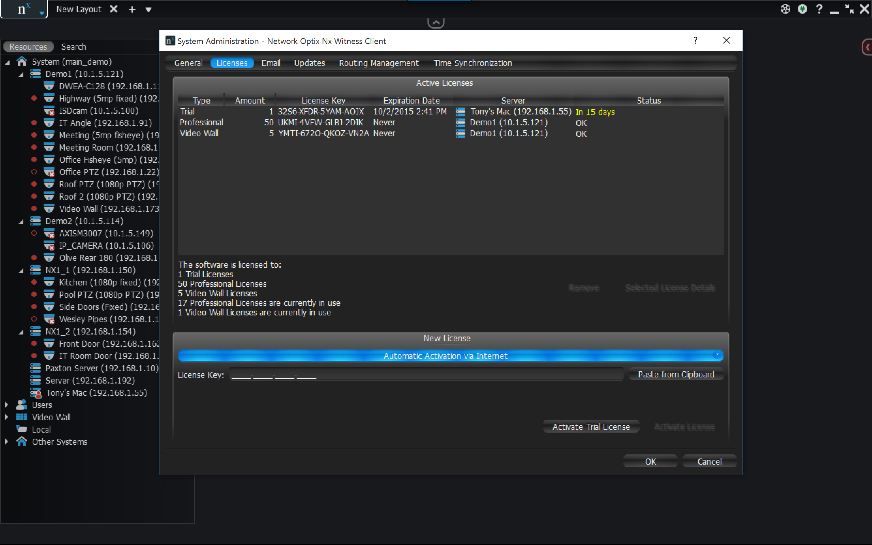
Task: Select Roof PTZ (1080p PTZ) camera
Action: (x=109, y=184)
